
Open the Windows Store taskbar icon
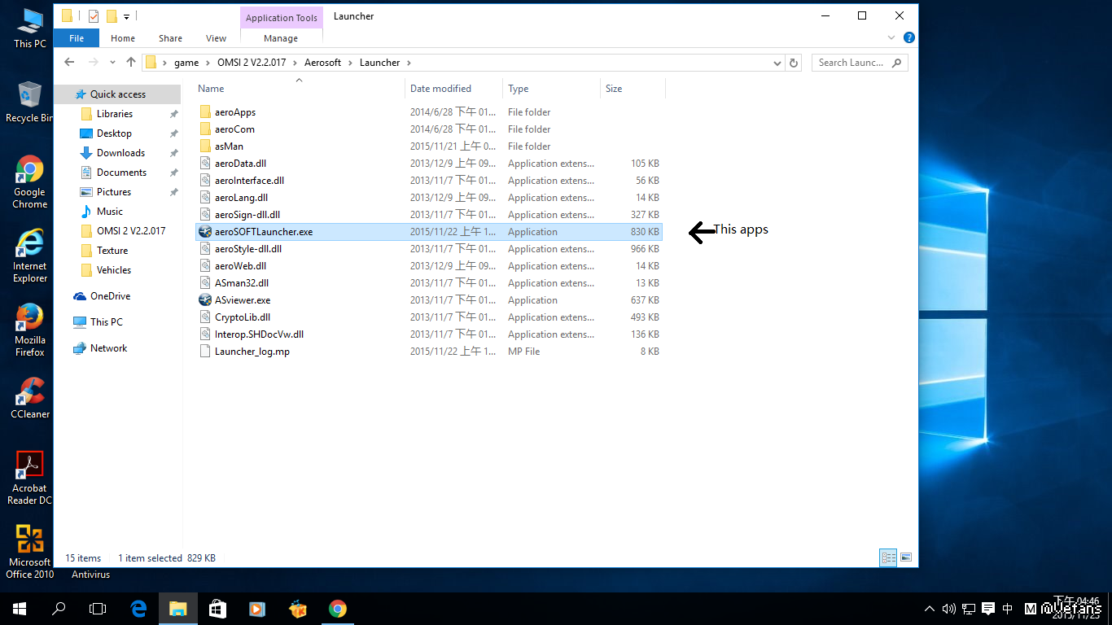217,608
